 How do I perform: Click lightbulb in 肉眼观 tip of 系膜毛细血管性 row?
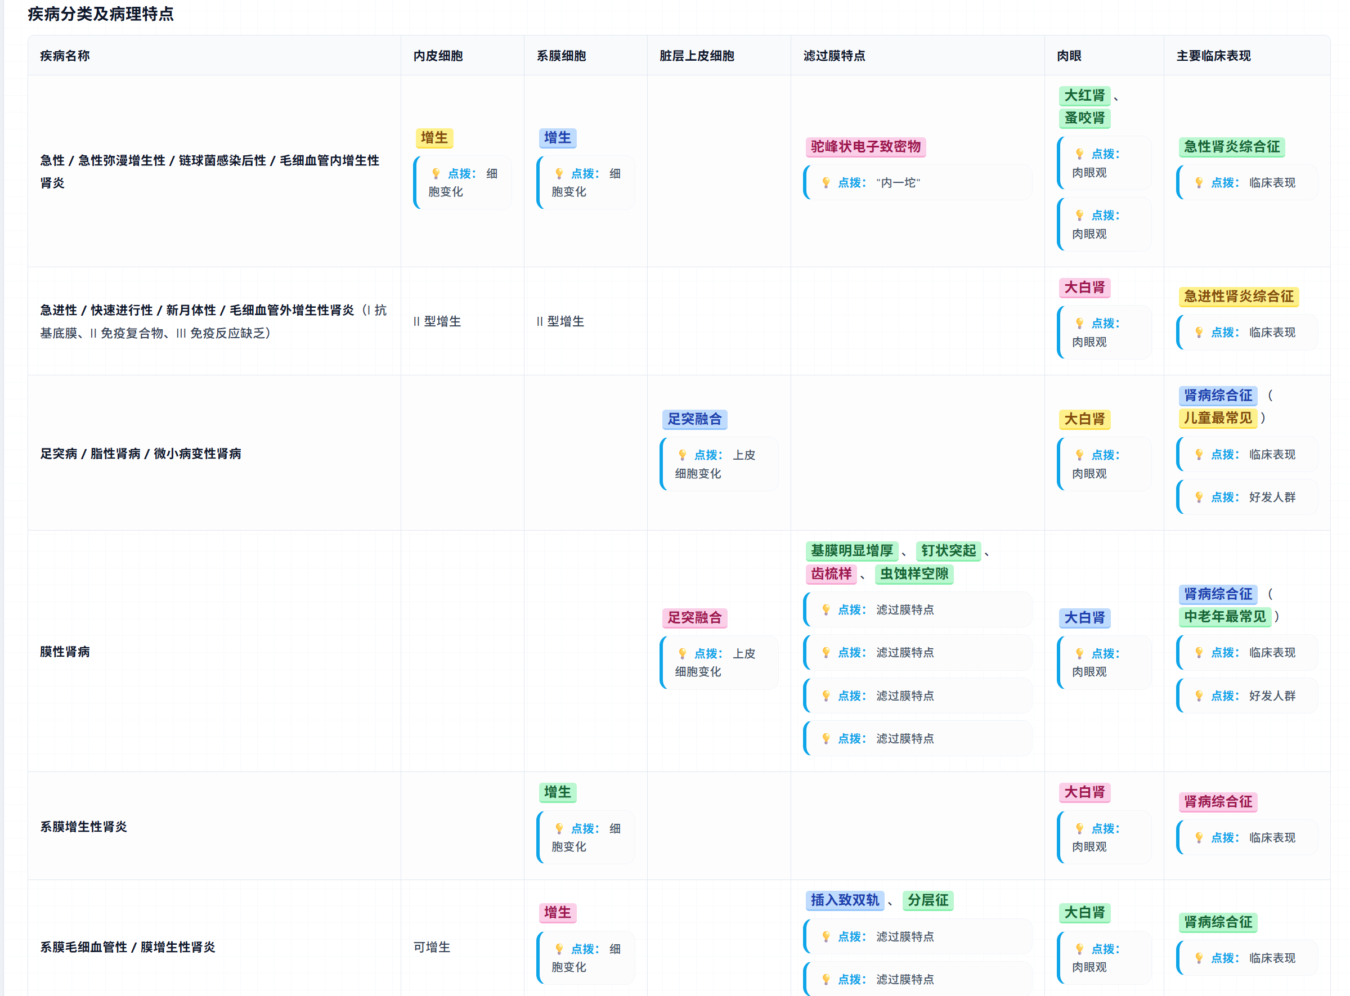click(x=1080, y=949)
